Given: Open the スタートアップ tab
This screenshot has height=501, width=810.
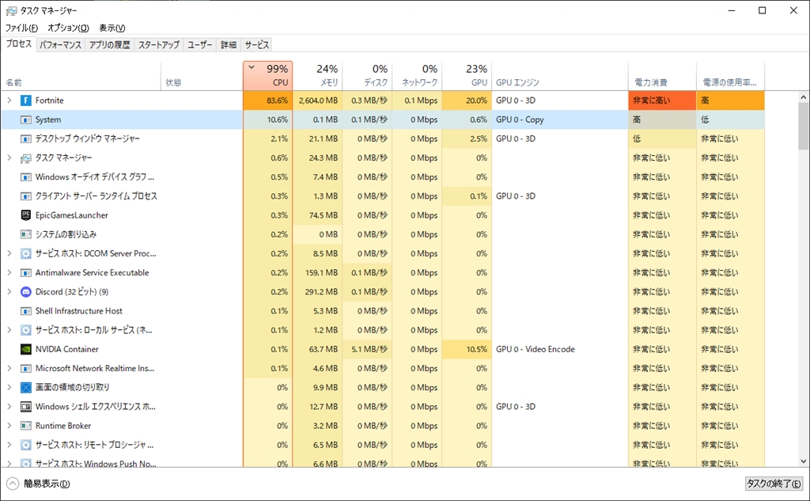Looking at the screenshot, I should (158, 45).
